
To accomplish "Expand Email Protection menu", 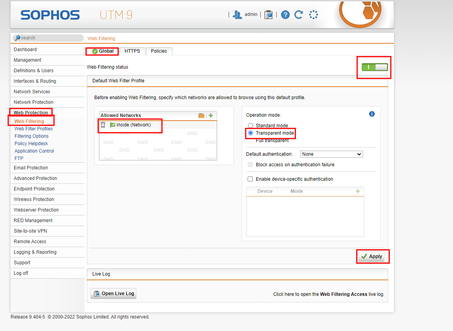I will pos(47,168).
